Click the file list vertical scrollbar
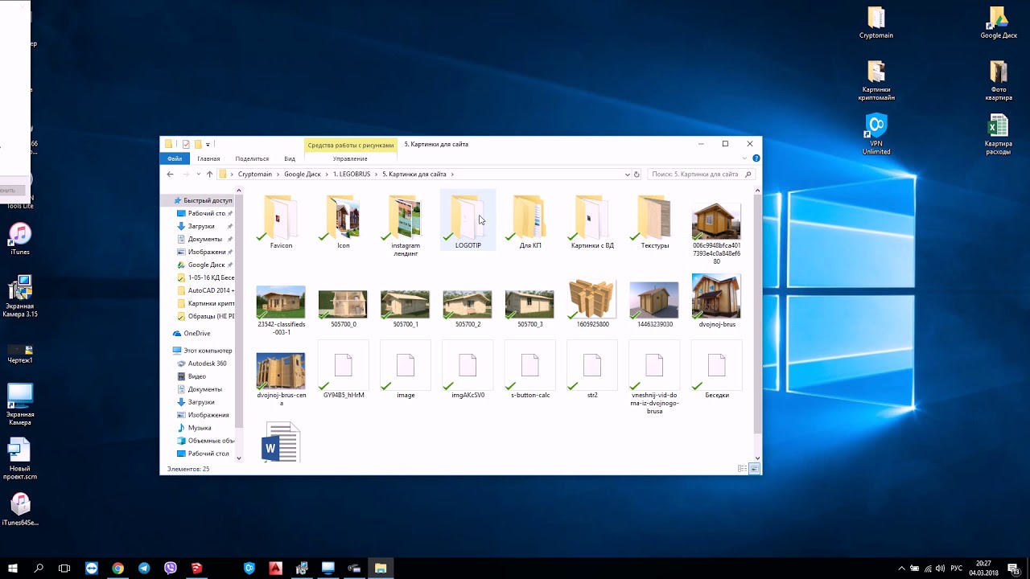The image size is (1030, 579). click(x=757, y=314)
